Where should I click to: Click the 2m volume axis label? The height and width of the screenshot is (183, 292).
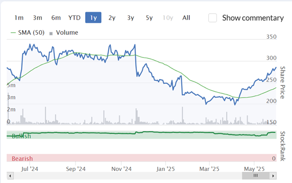[11, 109]
